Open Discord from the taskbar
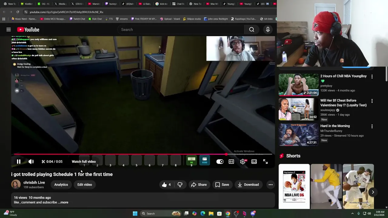The height and width of the screenshot is (218, 388). (x=253, y=213)
